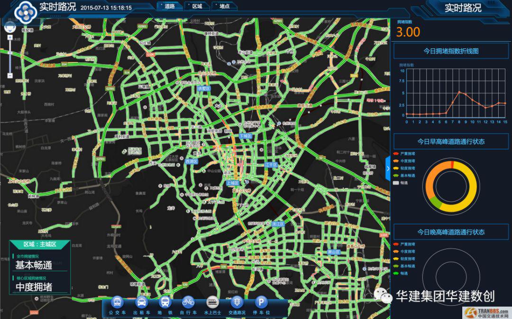Toggle 基本畅通 in morning peak legend
The height and width of the screenshot is (319, 512).
(404, 175)
